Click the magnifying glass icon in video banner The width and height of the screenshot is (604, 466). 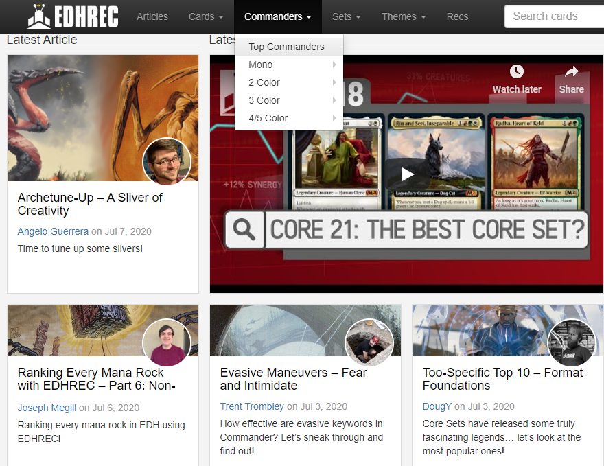click(x=244, y=230)
